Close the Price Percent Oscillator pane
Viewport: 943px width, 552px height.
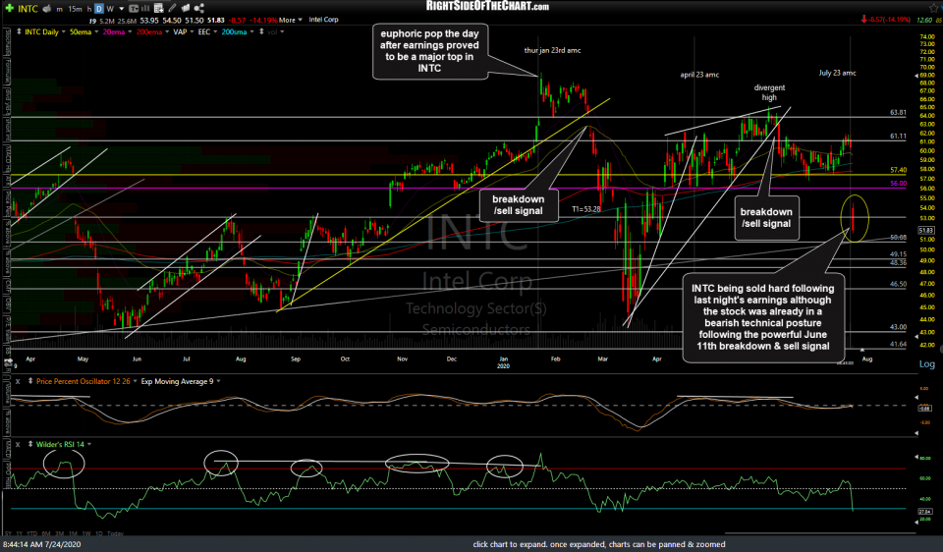coord(18,381)
